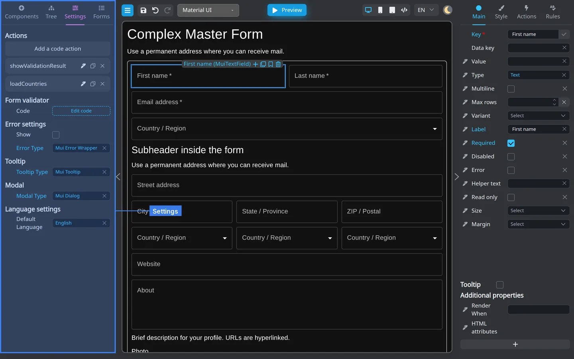Toggle dark mode with the moon icon
Viewport: 574px width, 359px height.
(x=448, y=10)
